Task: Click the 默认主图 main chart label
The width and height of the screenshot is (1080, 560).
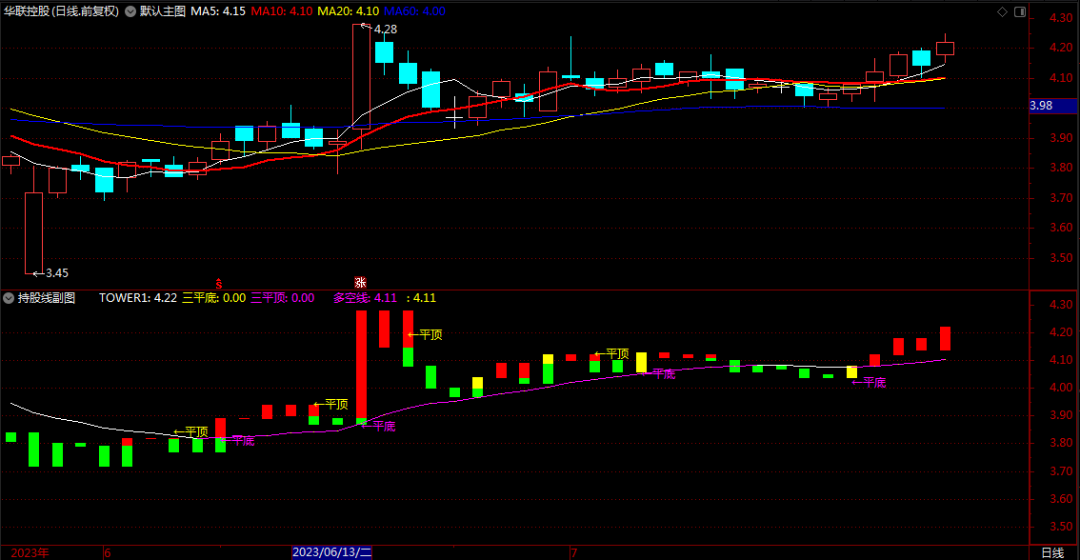Action: 163,11
